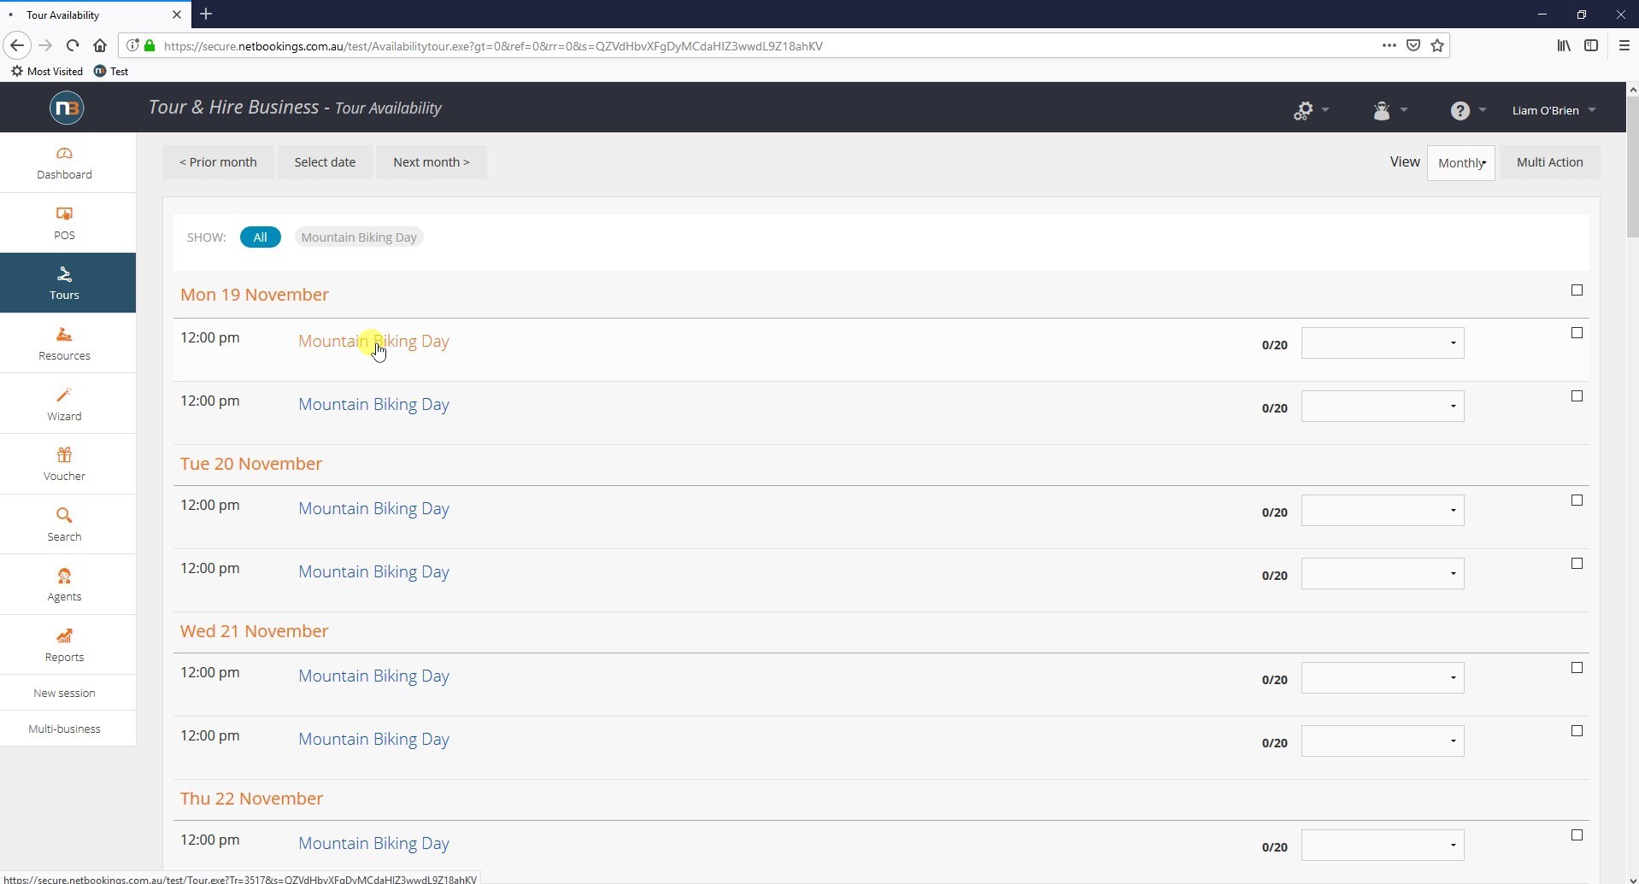Open dropdown for first Wed 21 November tour
The image size is (1639, 884).
coord(1382,678)
